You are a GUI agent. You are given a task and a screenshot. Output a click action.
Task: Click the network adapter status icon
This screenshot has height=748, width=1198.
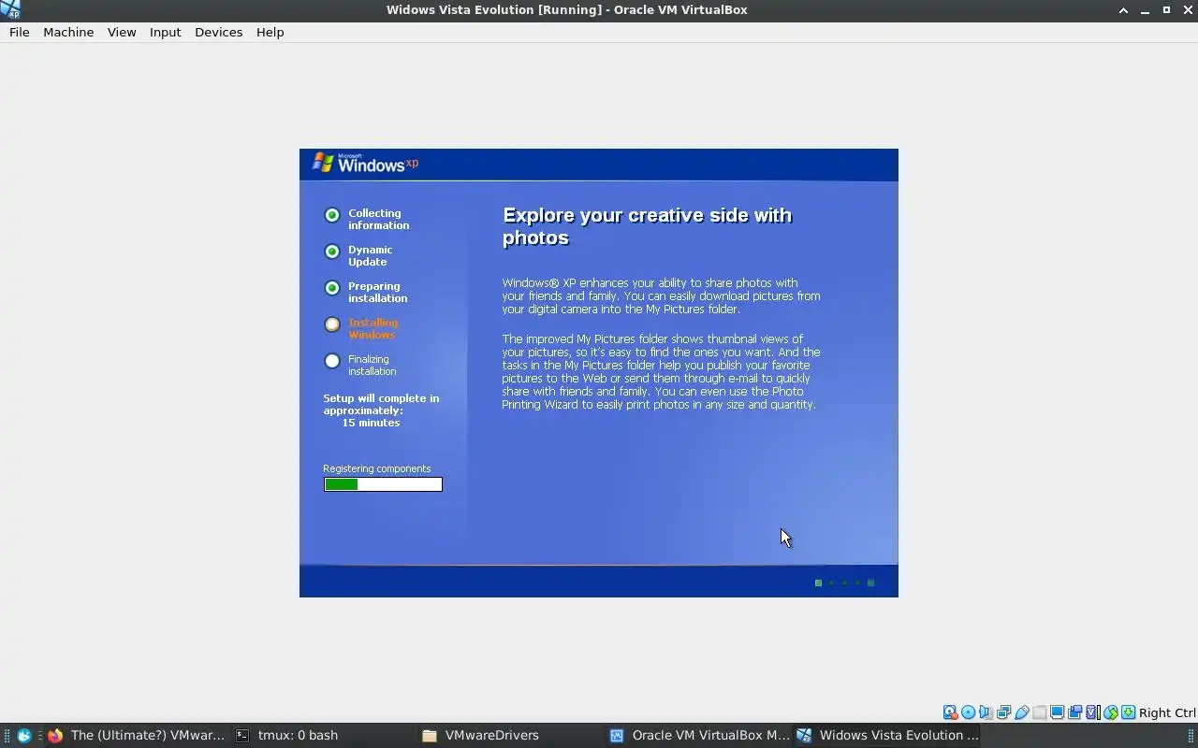pyautogui.click(x=1003, y=712)
